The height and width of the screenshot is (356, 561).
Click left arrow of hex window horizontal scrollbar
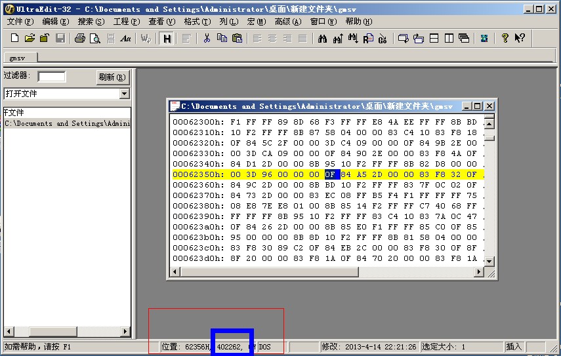(x=175, y=272)
